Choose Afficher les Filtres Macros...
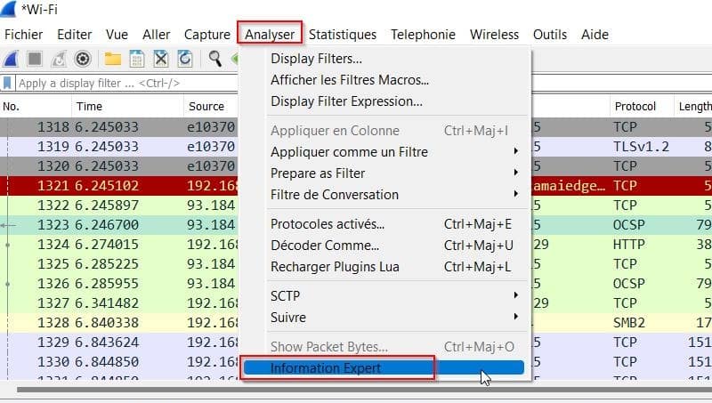The width and height of the screenshot is (712, 403). point(386,80)
